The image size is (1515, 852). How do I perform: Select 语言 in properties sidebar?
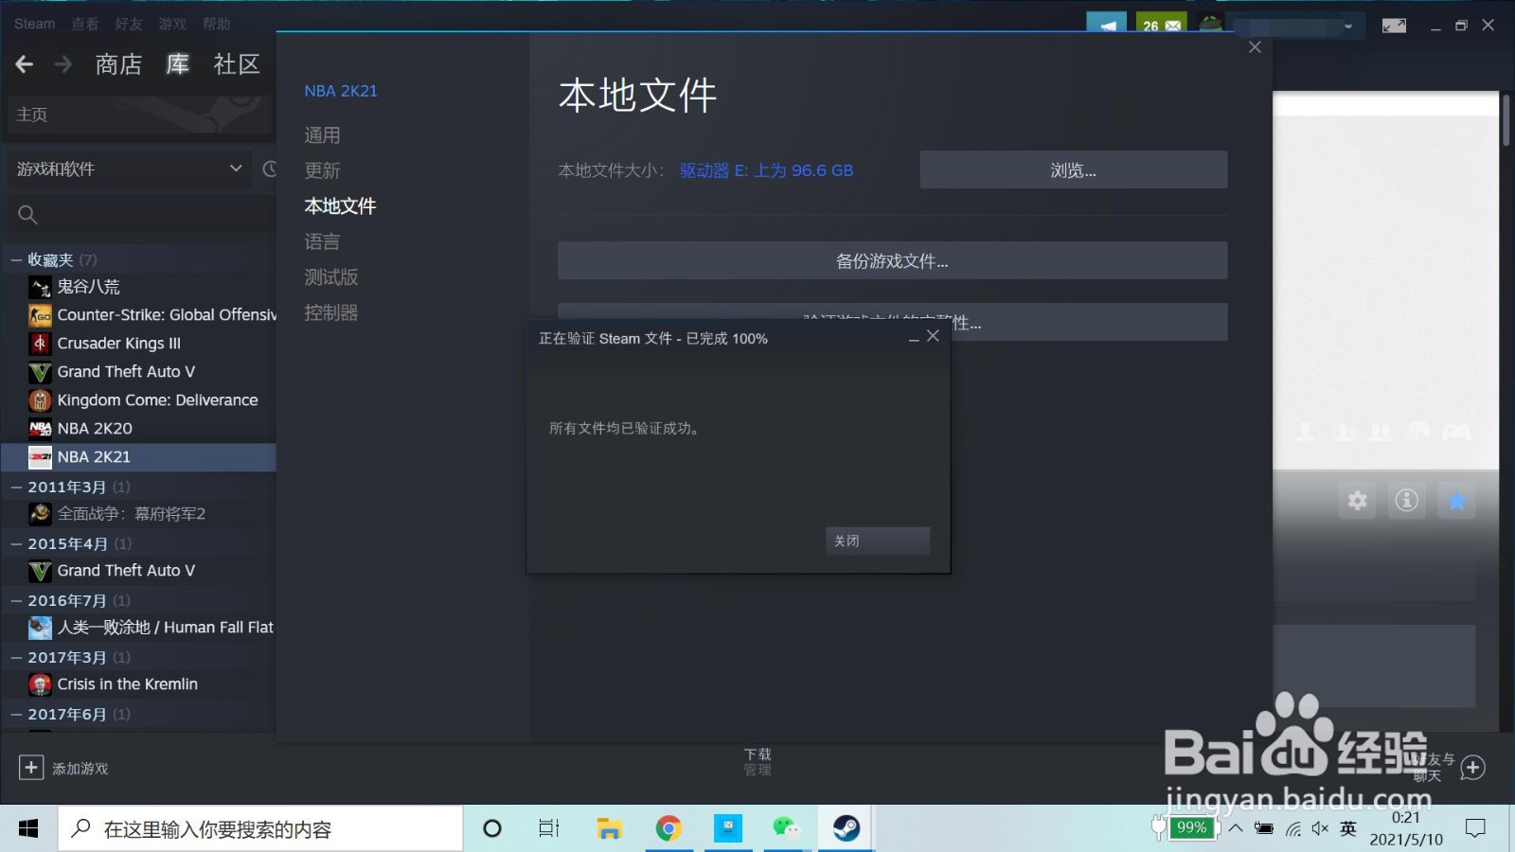[322, 241]
